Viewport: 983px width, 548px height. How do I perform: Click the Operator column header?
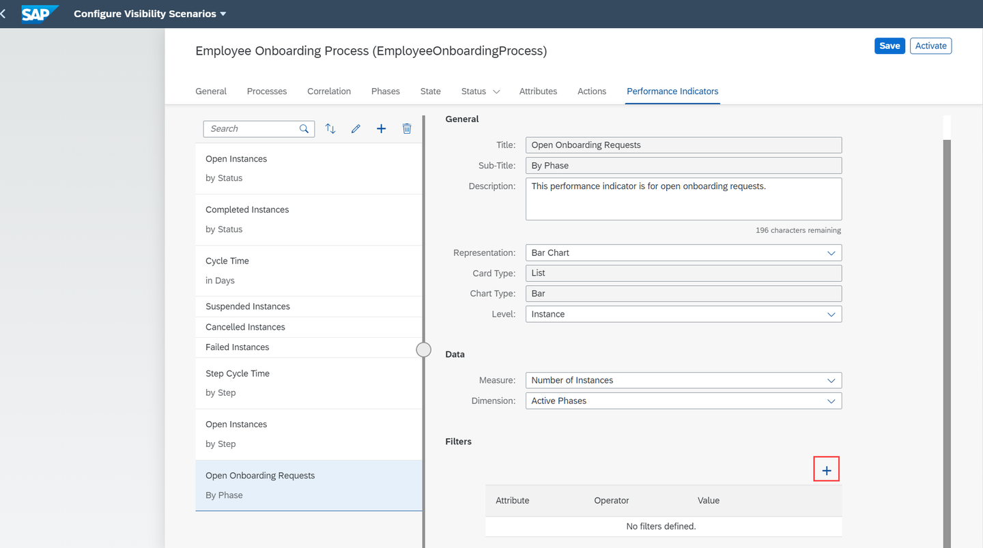[x=612, y=500]
